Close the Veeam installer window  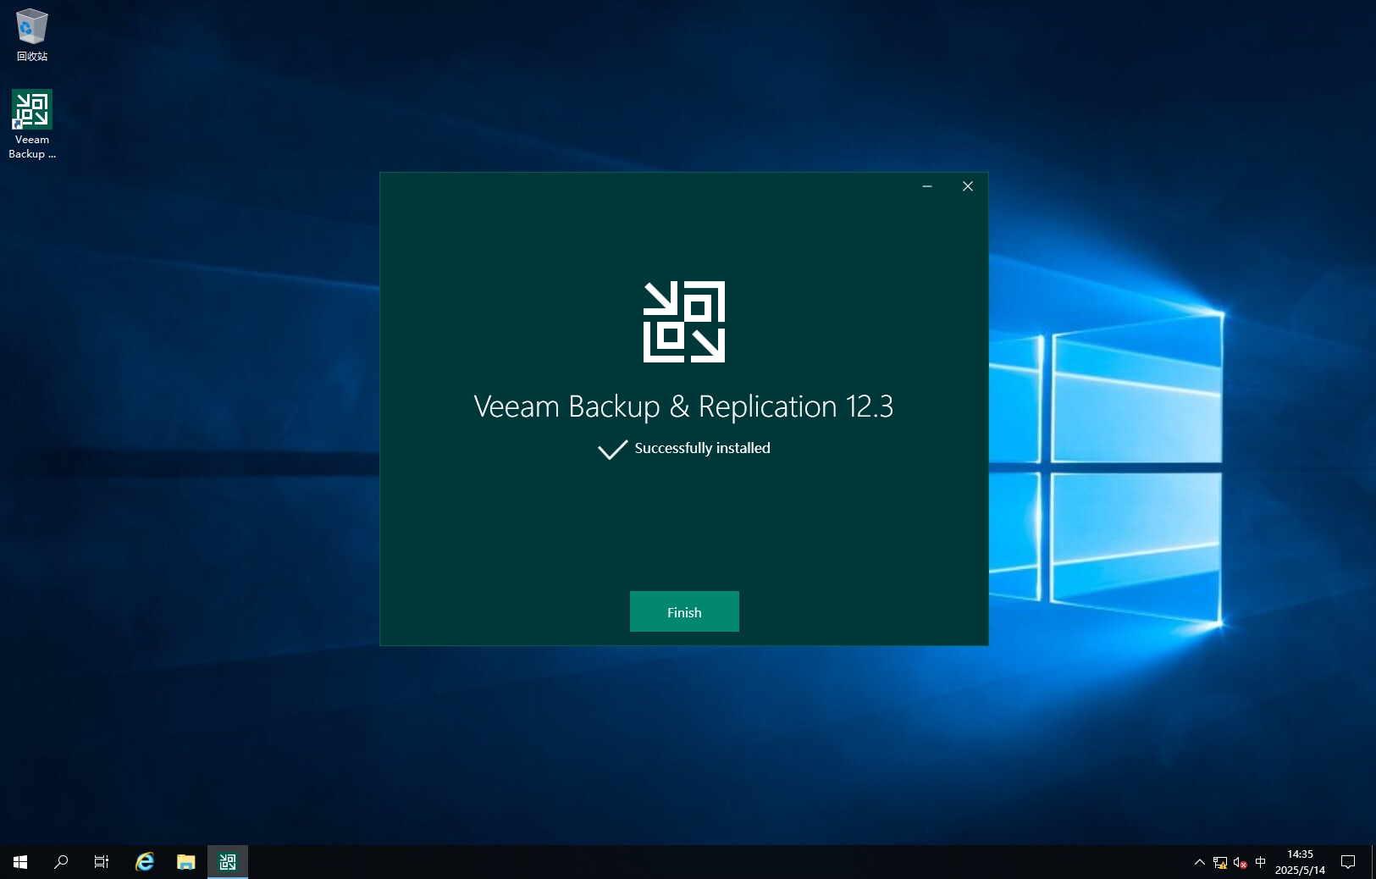click(967, 186)
